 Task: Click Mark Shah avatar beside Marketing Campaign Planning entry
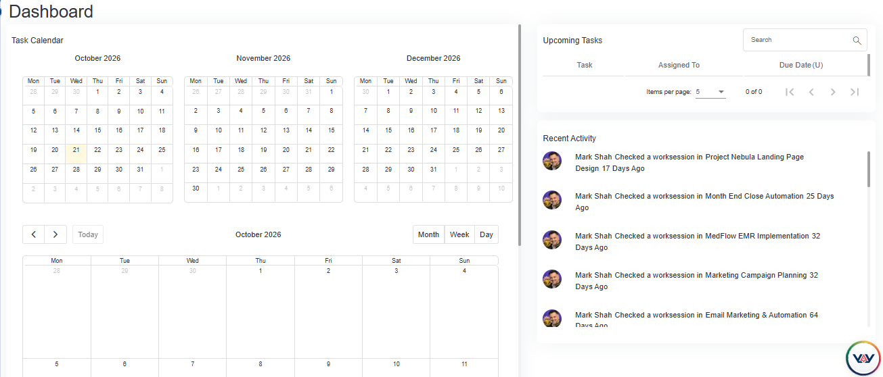552,279
